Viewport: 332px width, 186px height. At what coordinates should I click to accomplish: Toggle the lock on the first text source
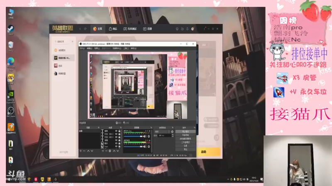(x=120, y=131)
